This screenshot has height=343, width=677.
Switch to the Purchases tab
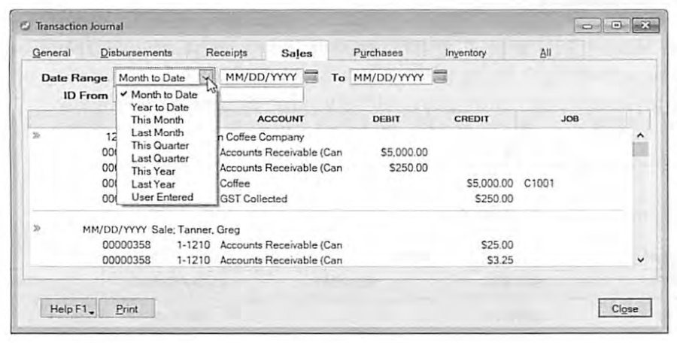click(x=378, y=53)
